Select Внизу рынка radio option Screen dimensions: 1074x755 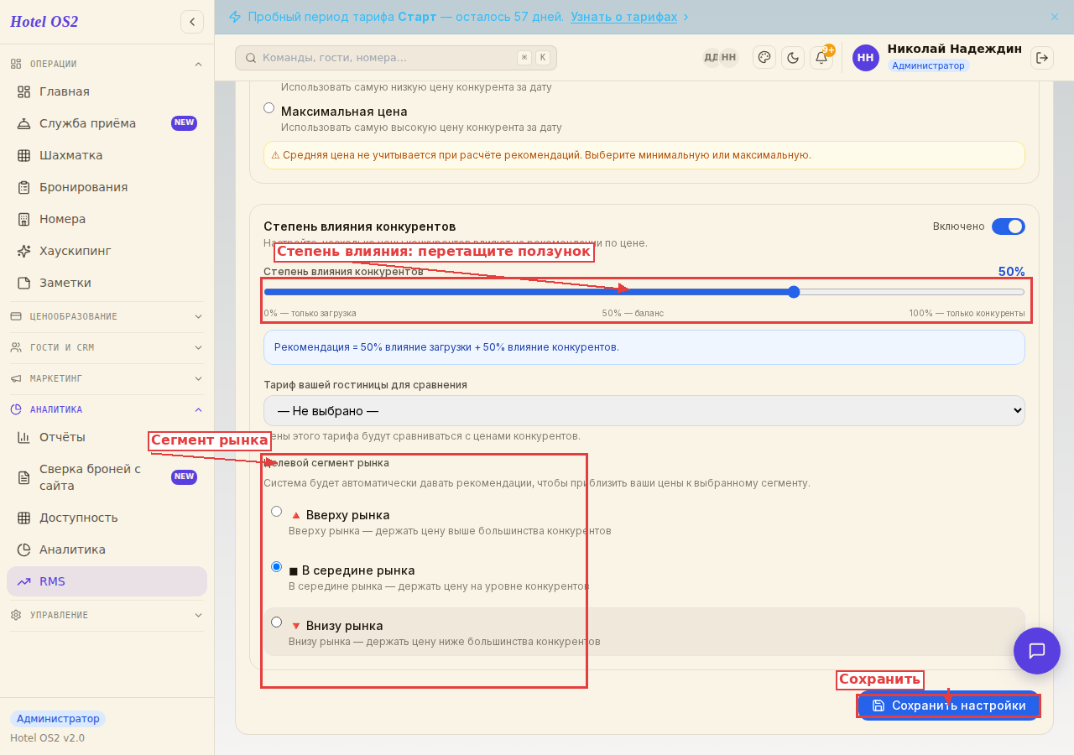276,622
